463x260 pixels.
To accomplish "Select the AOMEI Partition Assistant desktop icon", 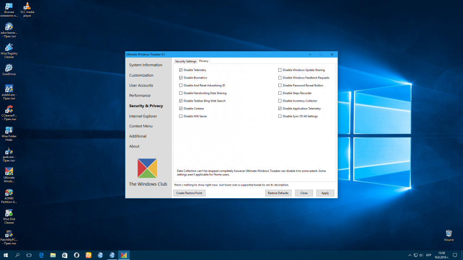I will pyautogui.click(x=9, y=196).
